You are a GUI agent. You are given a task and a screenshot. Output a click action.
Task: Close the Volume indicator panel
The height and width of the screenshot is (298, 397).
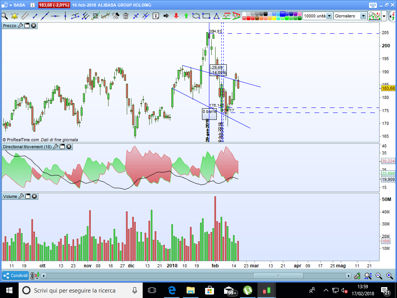[x=34, y=196]
